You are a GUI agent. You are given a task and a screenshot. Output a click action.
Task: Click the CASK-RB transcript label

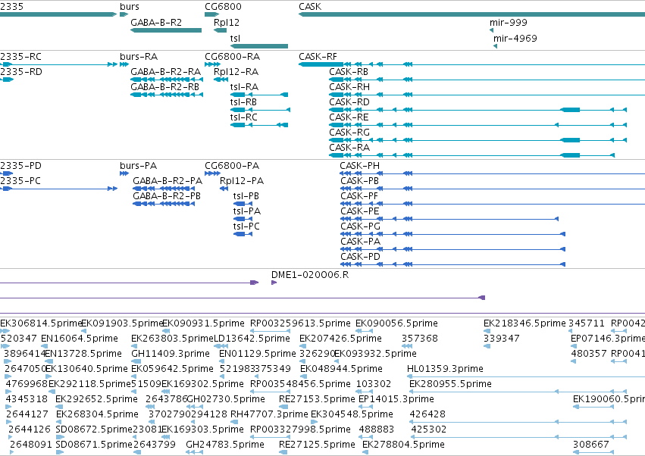(349, 72)
